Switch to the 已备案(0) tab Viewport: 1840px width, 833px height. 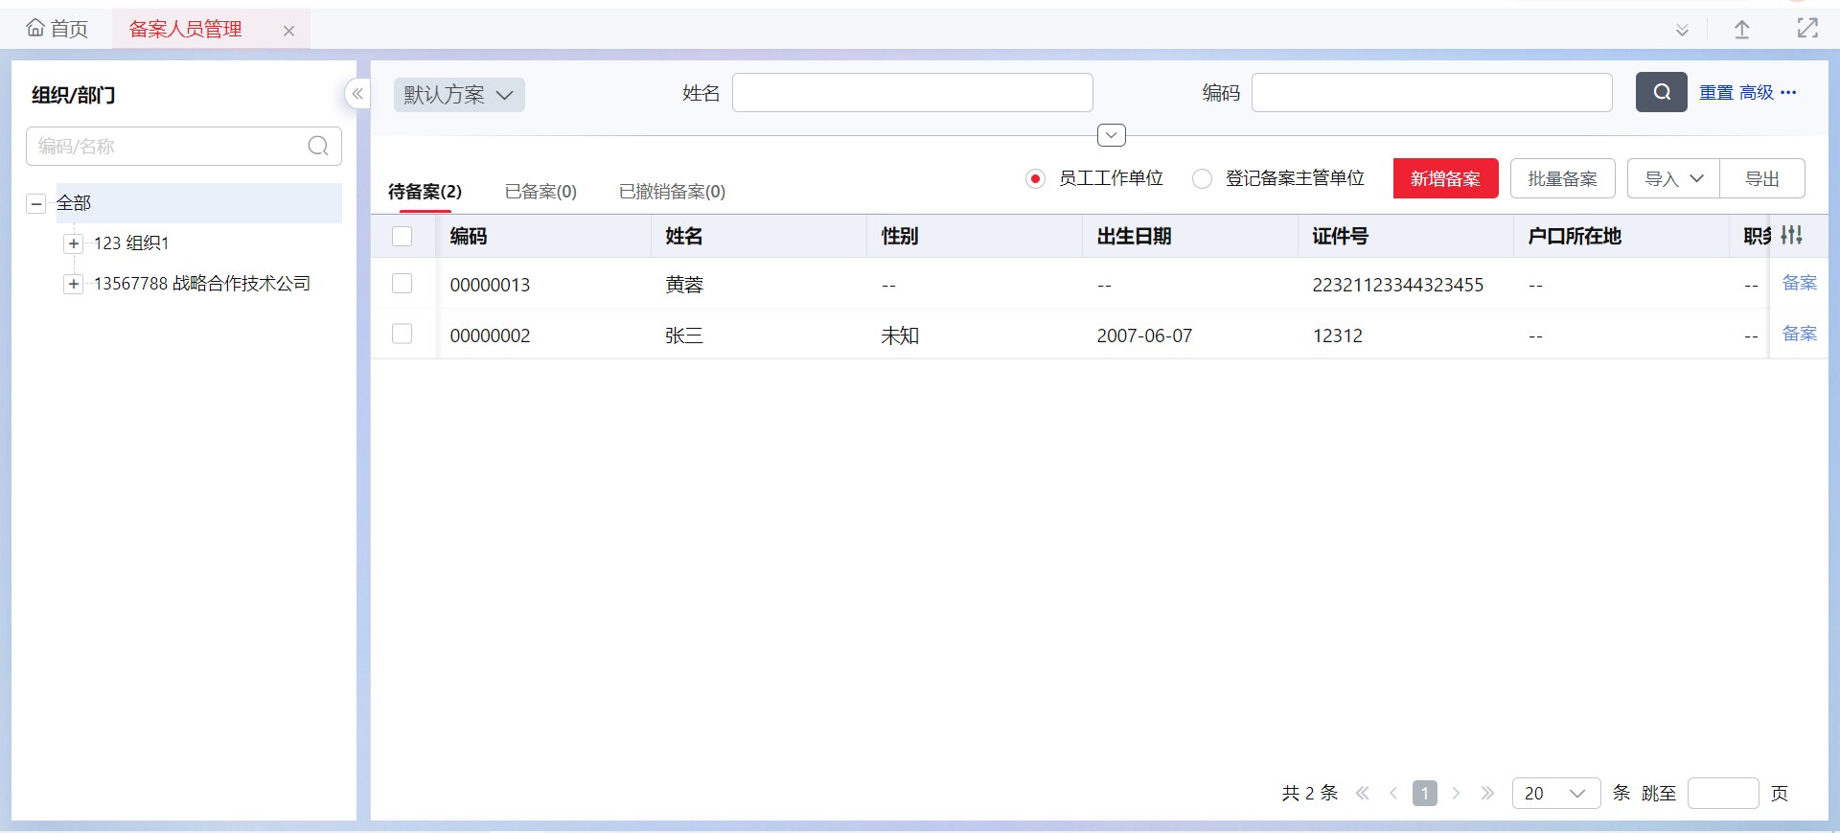(540, 192)
